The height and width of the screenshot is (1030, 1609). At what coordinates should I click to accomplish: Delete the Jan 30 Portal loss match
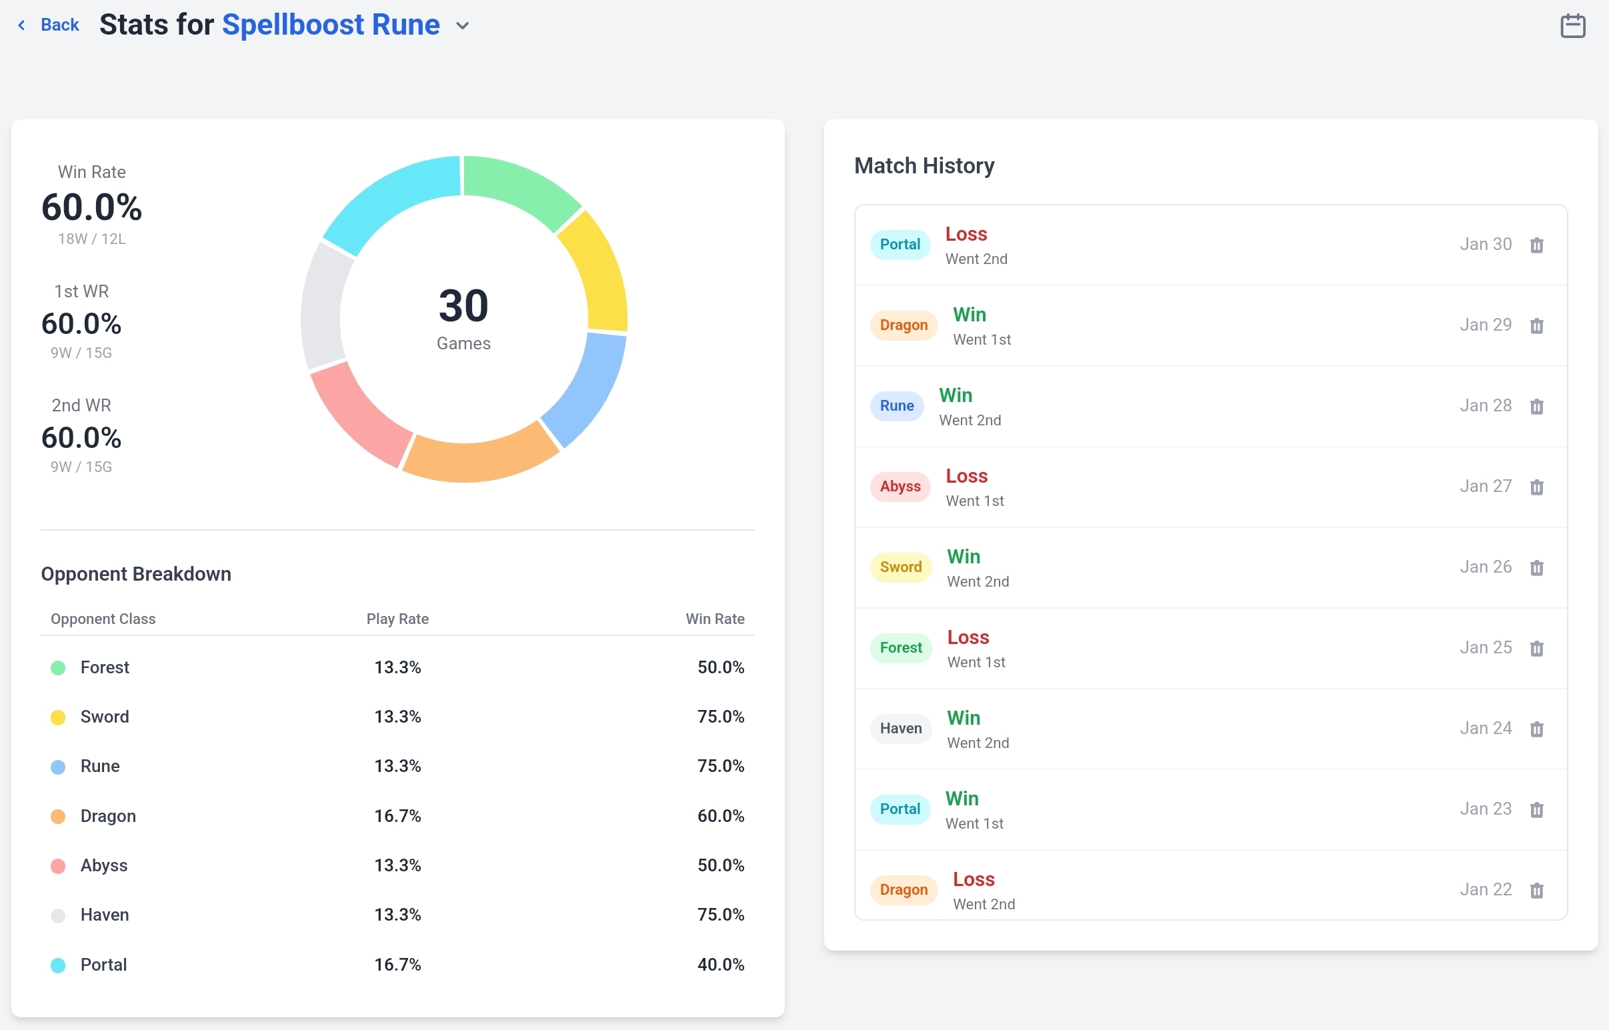coord(1537,245)
